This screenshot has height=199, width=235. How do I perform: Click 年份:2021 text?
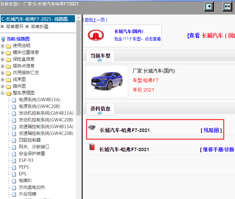click(x=143, y=90)
